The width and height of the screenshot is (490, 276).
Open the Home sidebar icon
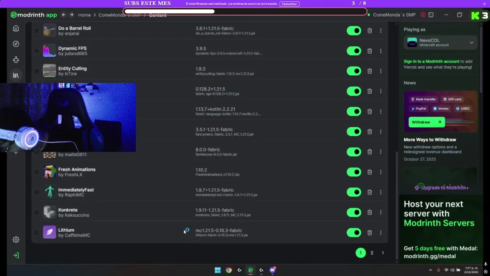[16, 28]
